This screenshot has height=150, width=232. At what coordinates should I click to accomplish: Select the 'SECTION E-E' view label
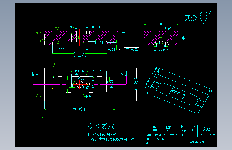[x=161, y=50]
